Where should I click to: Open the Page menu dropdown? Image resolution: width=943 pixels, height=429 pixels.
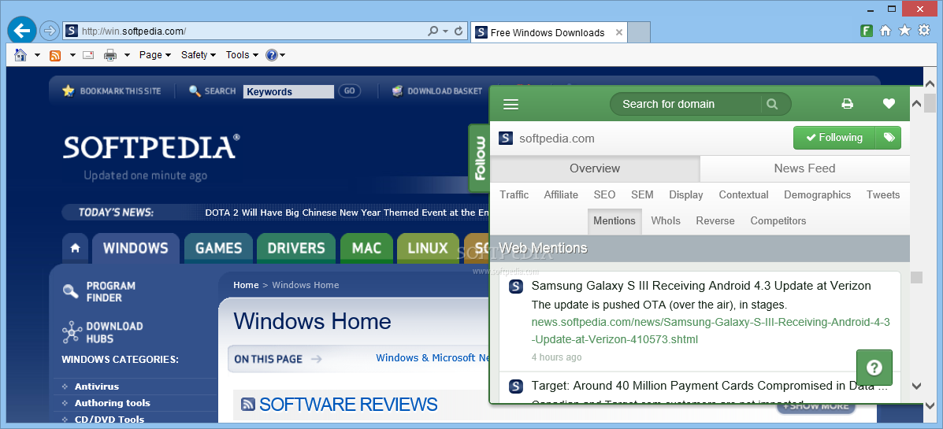point(155,55)
